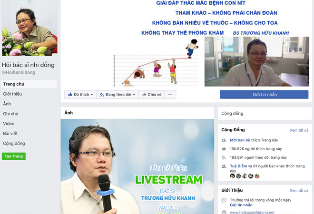Click the last friend avatar in the row
314x214 pixels.
pyautogui.click(x=257, y=176)
